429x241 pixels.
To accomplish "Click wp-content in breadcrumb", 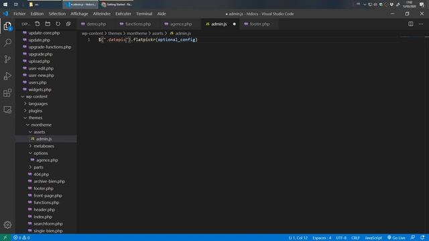I will 93,33.
